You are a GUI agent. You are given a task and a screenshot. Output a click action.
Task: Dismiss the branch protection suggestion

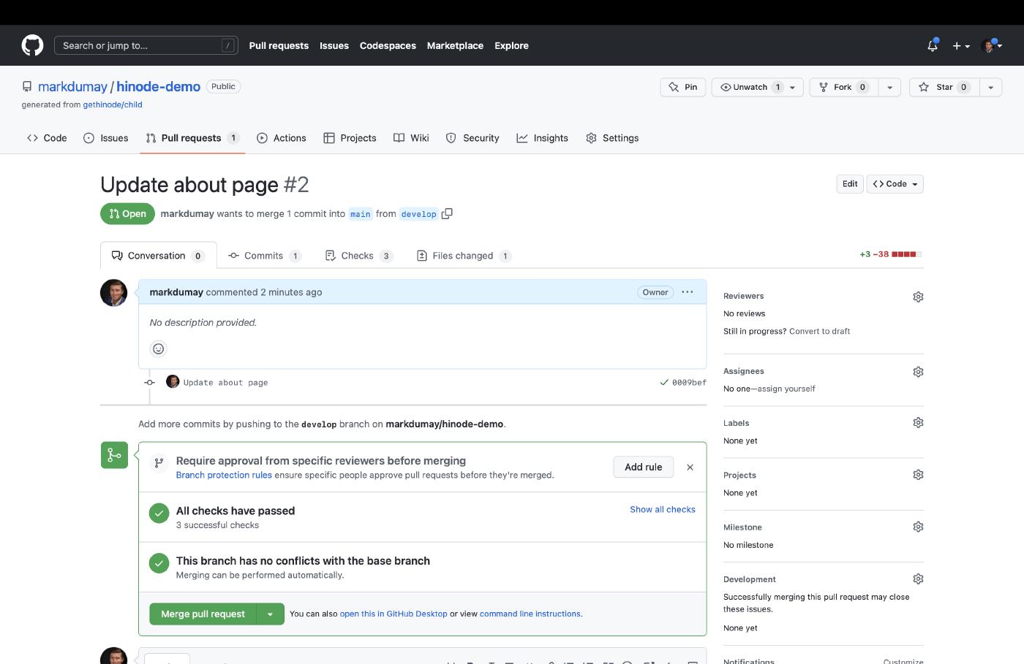point(690,468)
